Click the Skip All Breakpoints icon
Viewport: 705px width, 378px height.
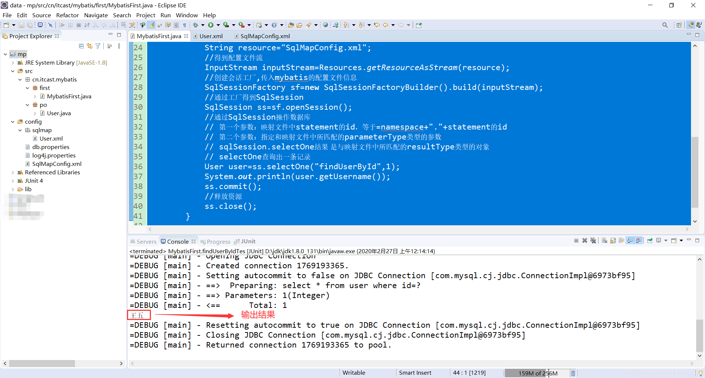(x=50, y=25)
